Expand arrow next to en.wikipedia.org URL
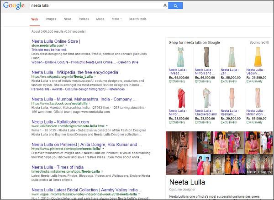This screenshot has width=274, height=200. point(95,76)
